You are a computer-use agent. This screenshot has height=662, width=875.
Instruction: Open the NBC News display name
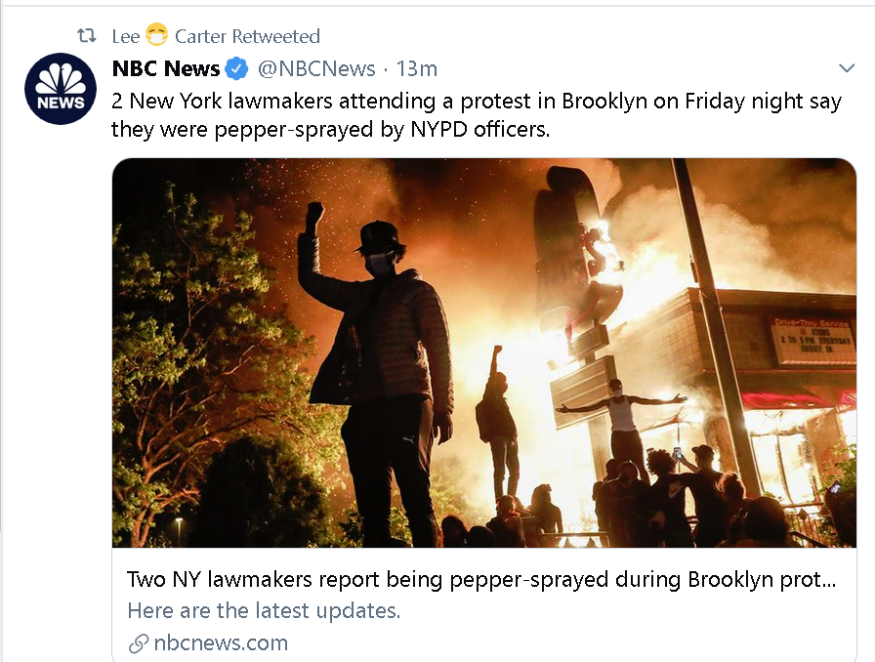click(x=166, y=68)
